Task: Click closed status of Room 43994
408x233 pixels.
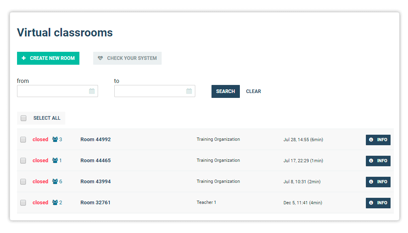Action: tap(41, 182)
